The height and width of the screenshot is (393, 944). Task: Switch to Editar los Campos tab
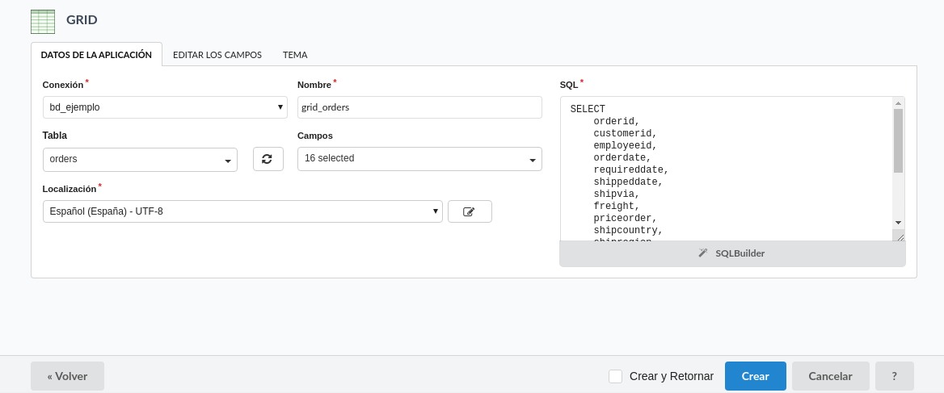point(217,55)
